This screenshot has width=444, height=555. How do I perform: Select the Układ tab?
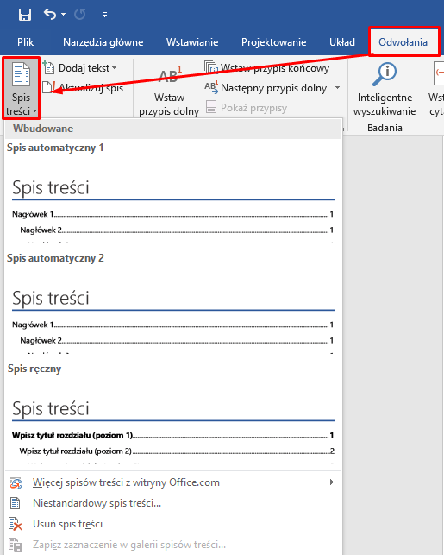click(x=342, y=42)
